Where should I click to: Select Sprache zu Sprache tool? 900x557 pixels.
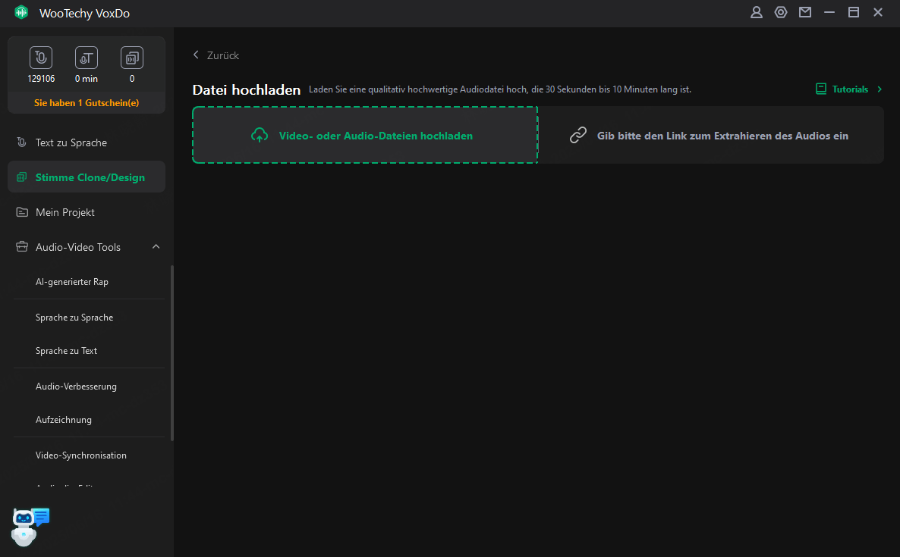[74, 318]
